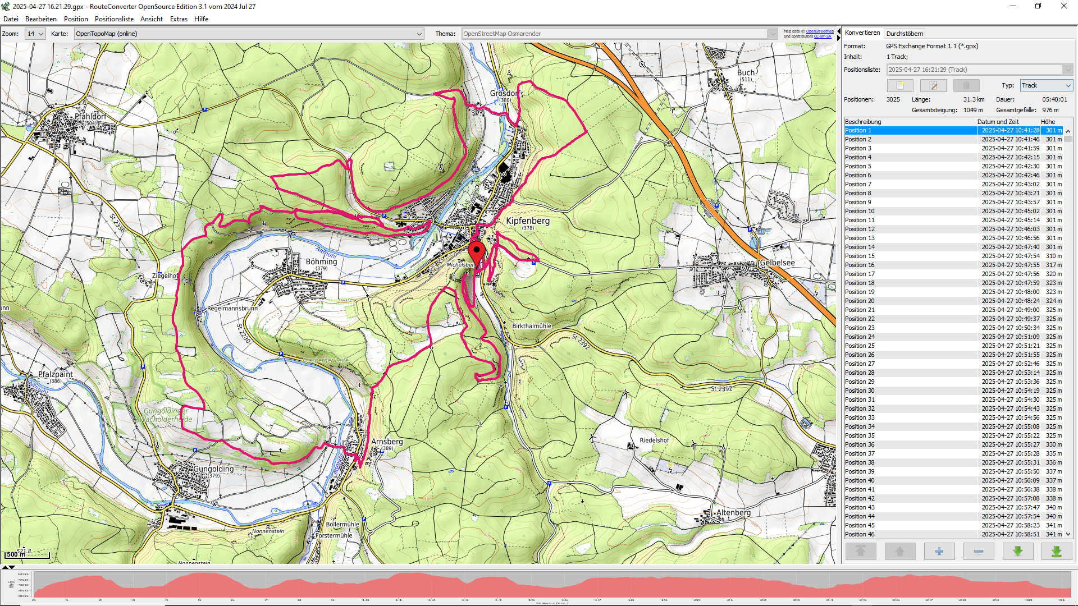Open the Thema theme dropdown
The image size is (1078, 606).
coord(619,34)
